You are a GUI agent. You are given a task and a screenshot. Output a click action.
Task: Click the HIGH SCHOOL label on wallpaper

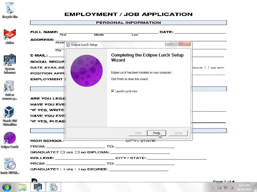[x=47, y=141]
